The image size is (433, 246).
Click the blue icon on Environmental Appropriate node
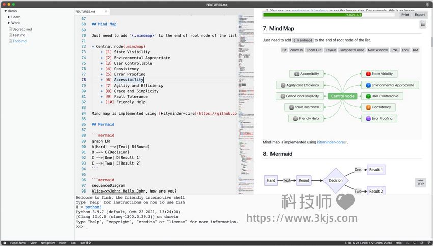(368, 85)
